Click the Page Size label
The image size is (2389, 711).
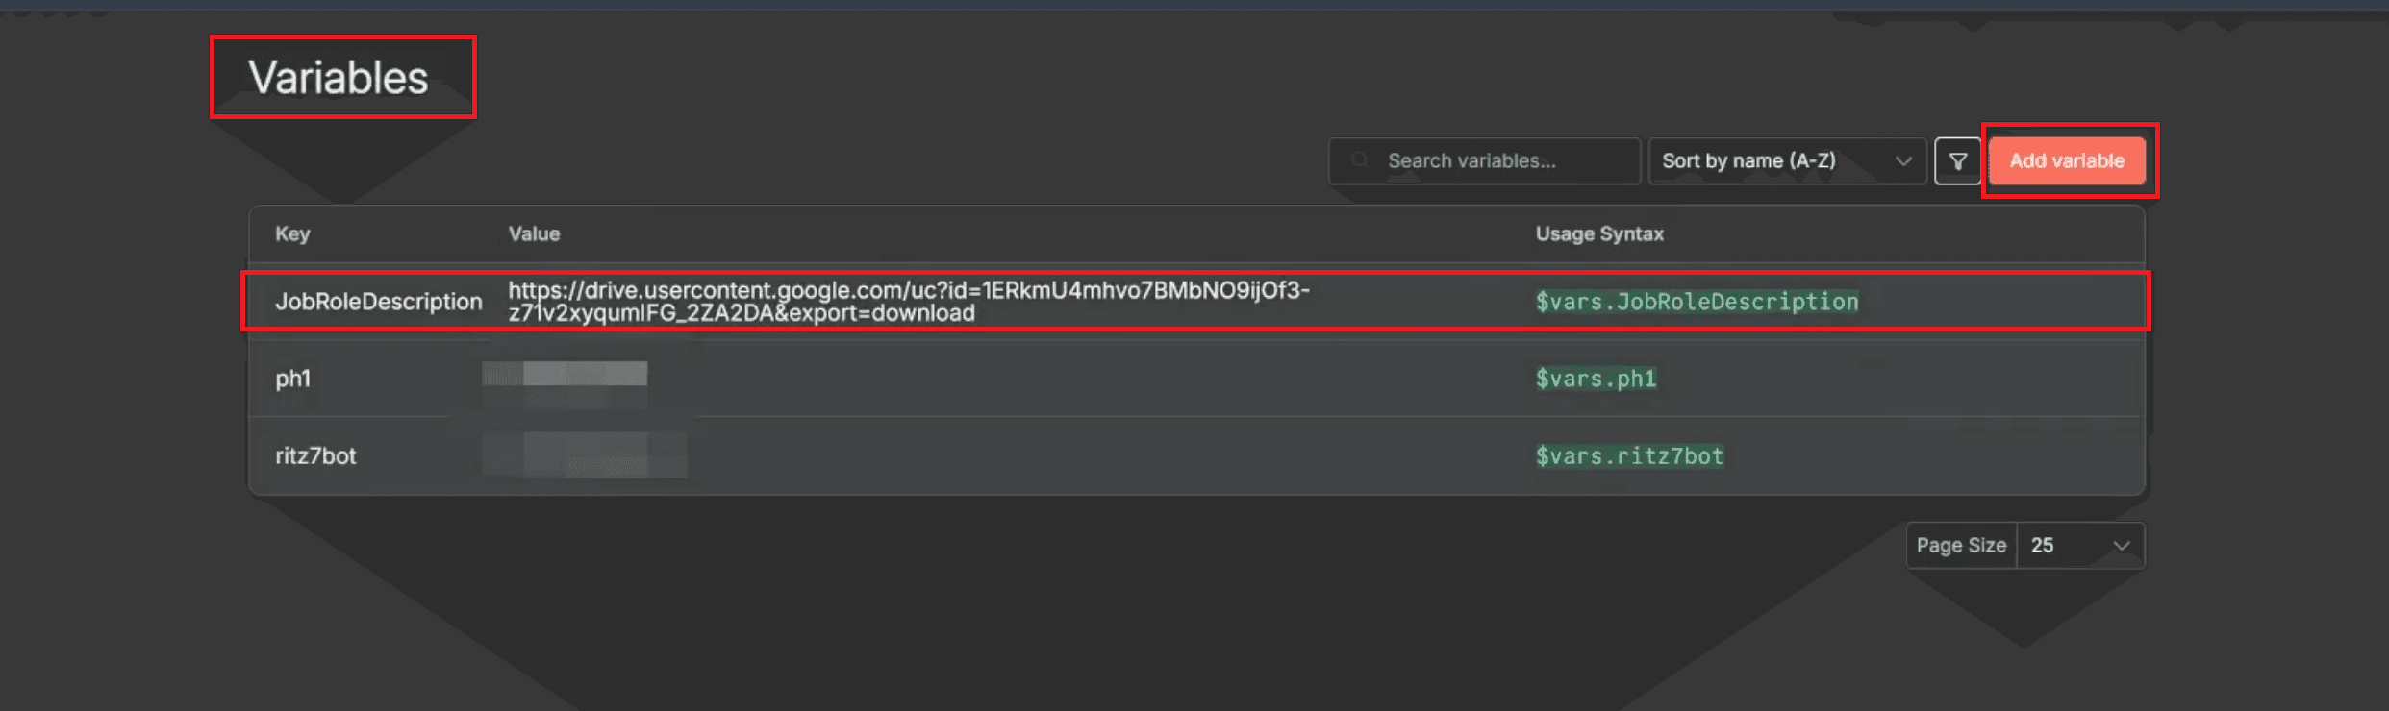1961,546
